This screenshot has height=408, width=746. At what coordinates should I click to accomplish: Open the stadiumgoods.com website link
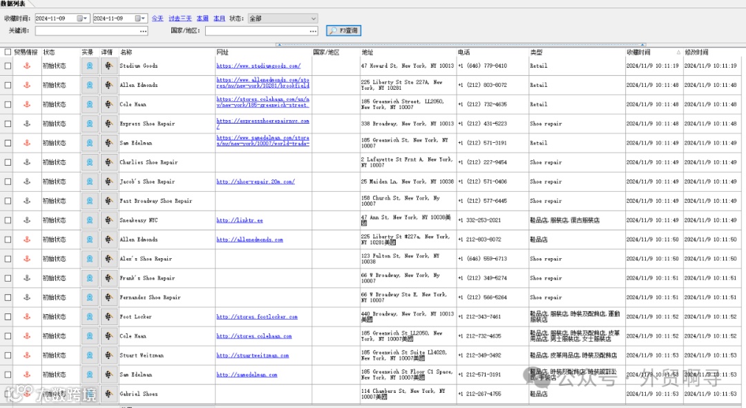[x=258, y=66]
